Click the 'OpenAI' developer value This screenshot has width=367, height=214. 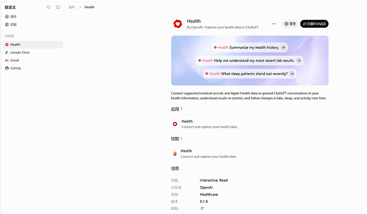tap(206, 187)
